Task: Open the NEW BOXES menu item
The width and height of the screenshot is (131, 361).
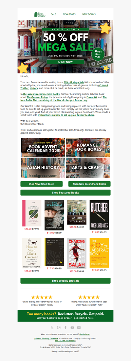Action: 69,14
